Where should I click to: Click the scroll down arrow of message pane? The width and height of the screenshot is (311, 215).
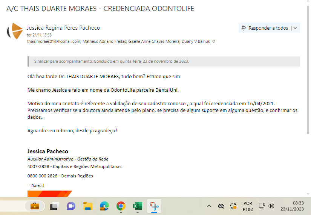308,194
